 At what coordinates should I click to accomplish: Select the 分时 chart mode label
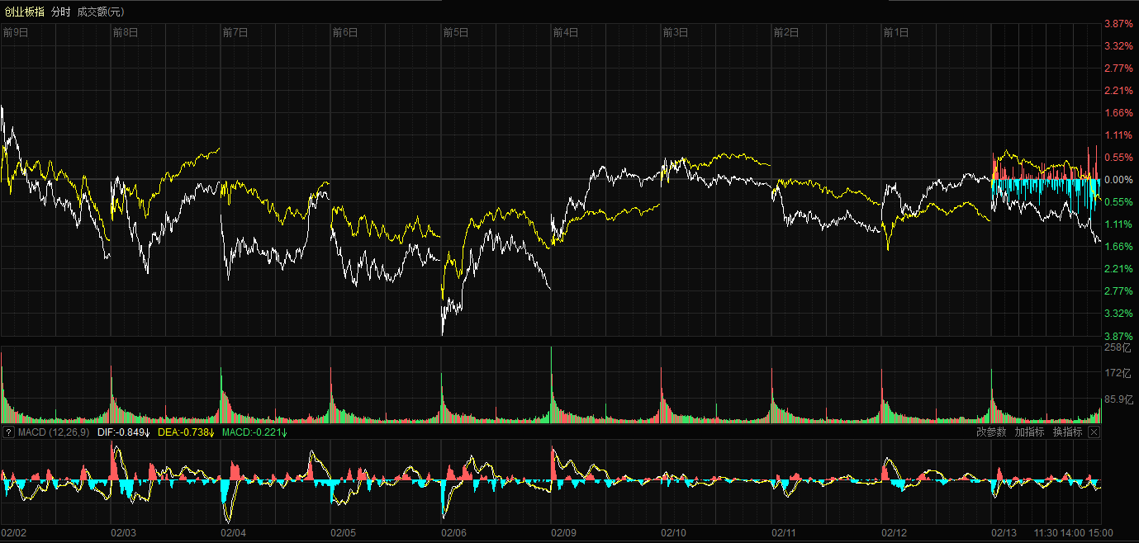coord(61,12)
